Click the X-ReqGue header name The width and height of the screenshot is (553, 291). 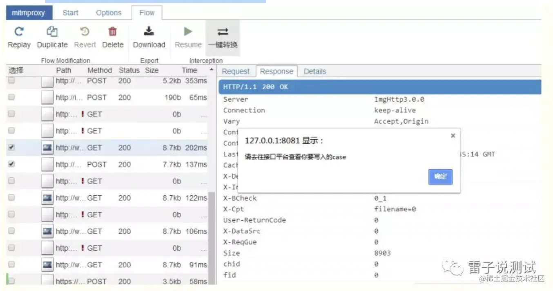[240, 242]
